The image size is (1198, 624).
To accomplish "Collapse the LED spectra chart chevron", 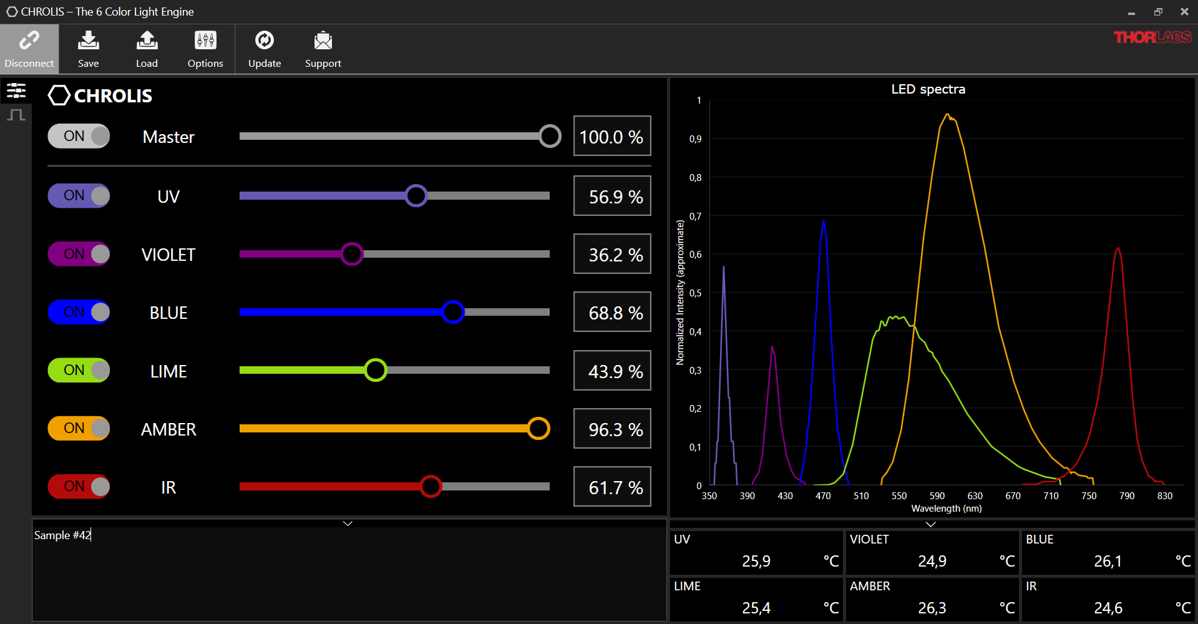I will (930, 524).
